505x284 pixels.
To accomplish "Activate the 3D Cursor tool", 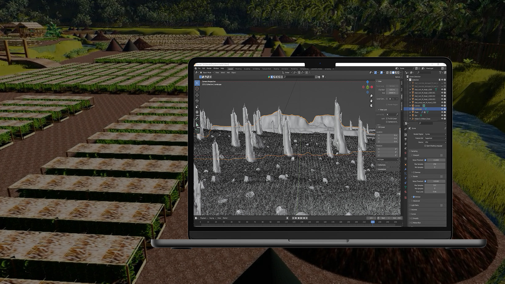I will [197, 89].
